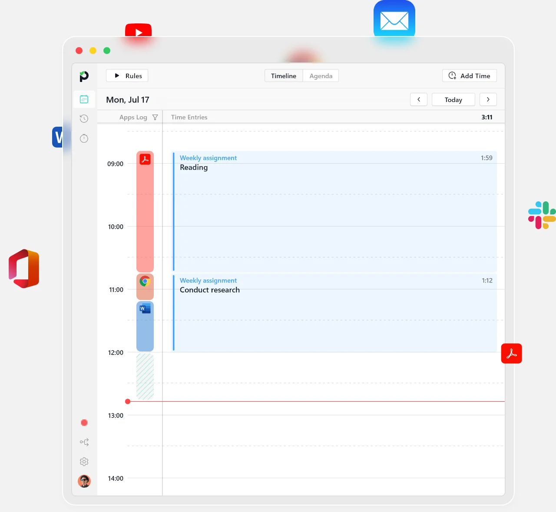Expand the Rules play button
The width and height of the screenshot is (556, 512).
[127, 76]
